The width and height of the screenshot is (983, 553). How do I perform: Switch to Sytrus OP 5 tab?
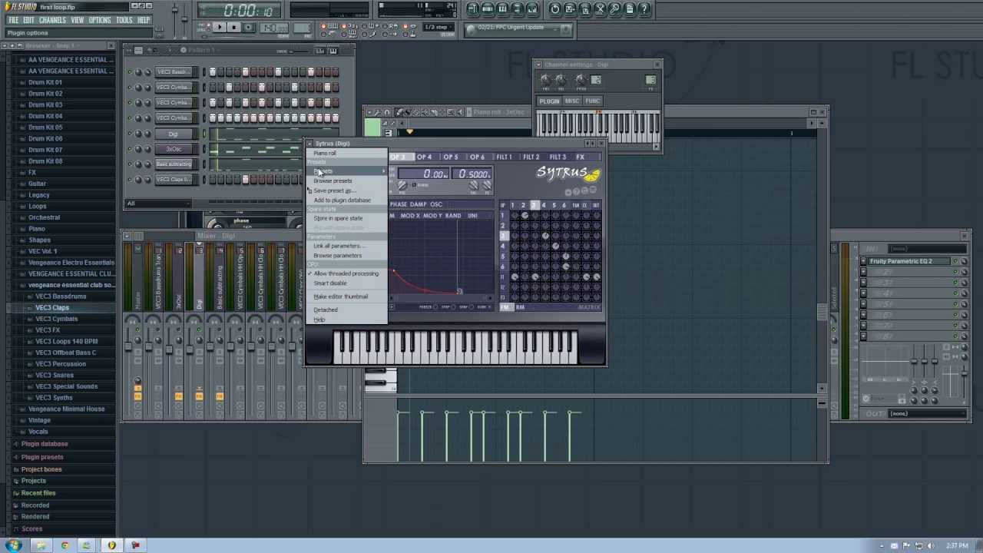pyautogui.click(x=450, y=157)
